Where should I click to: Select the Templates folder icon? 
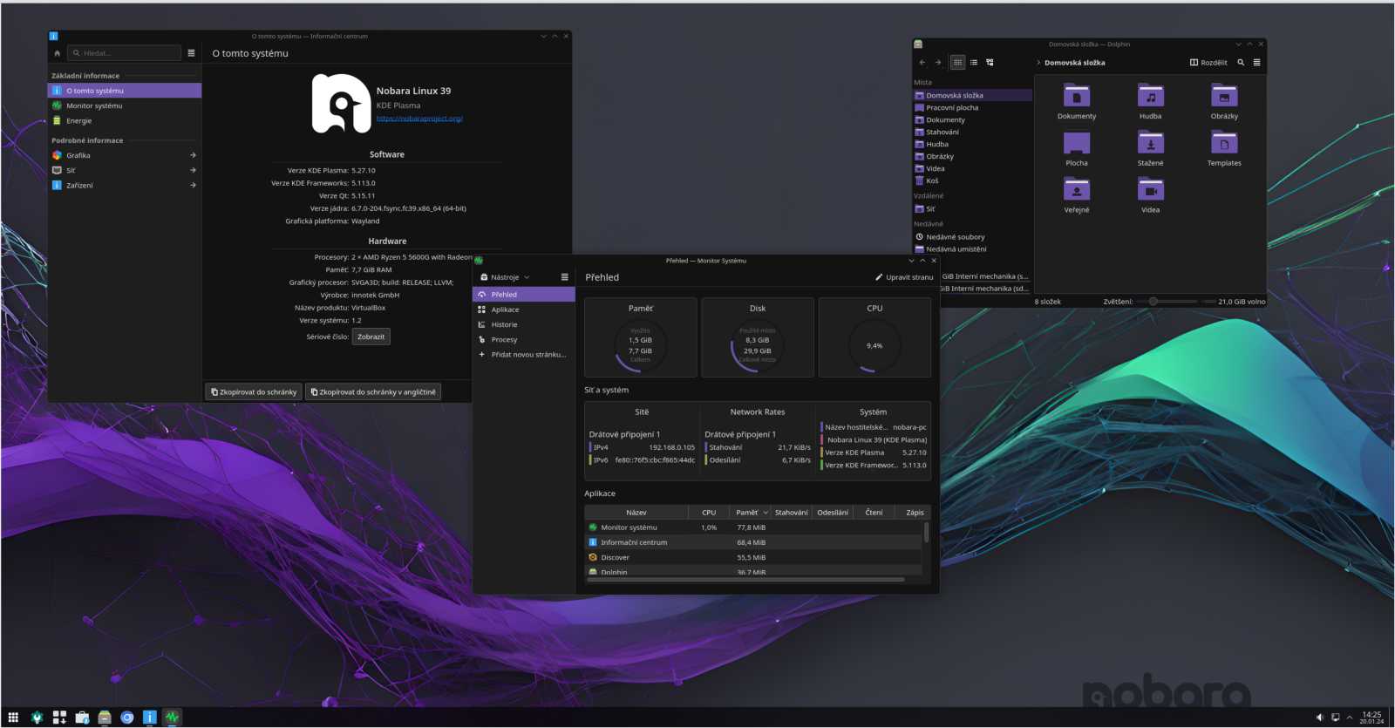pyautogui.click(x=1224, y=143)
